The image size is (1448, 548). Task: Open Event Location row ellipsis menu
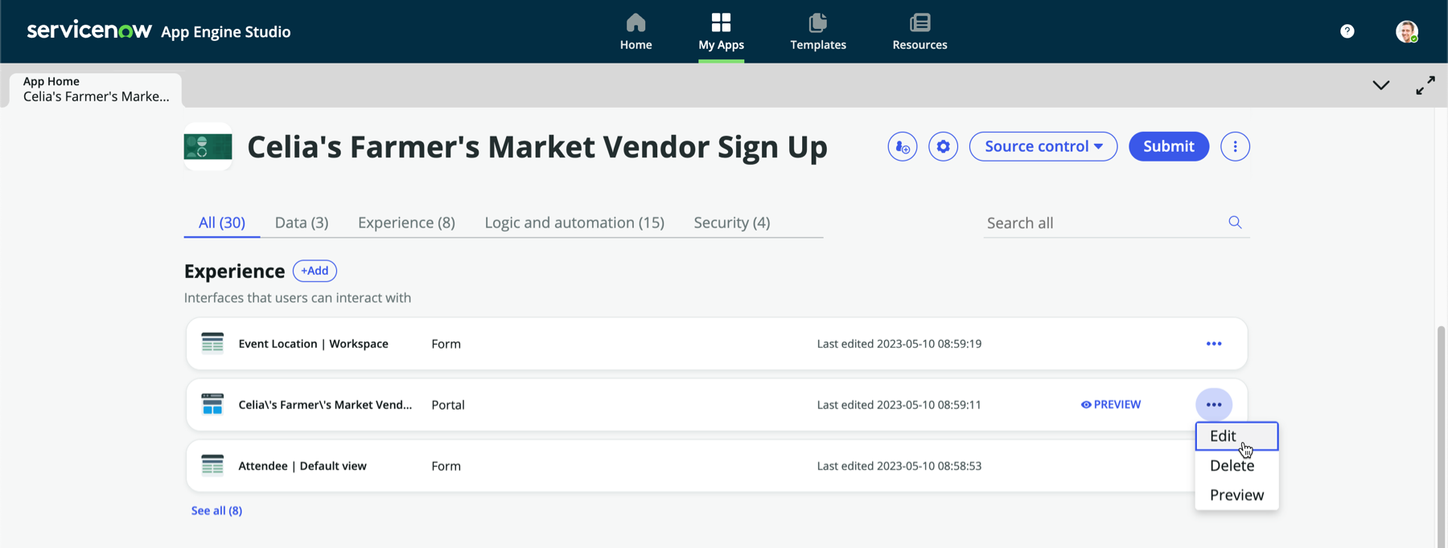(x=1213, y=344)
